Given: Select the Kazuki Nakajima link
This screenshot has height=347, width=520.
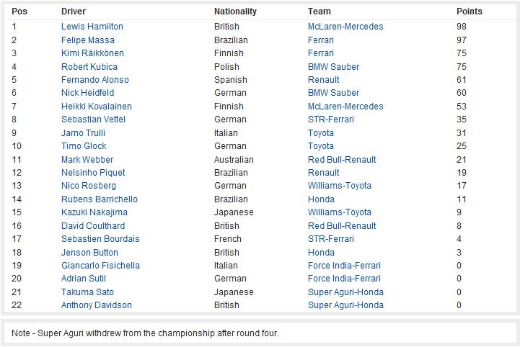Looking at the screenshot, I should pos(94,212).
